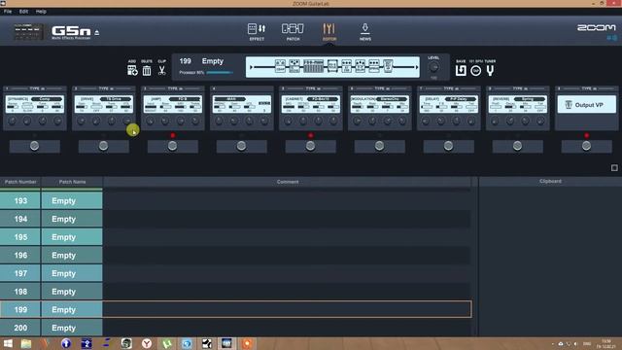Image resolution: width=622 pixels, height=350 pixels.
Task: Toggle footswitch under the FD B amp
Action: 173,146
